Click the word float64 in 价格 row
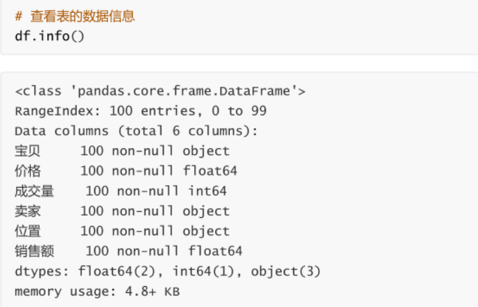Screen dimensions: 478x307 [x=210, y=171]
